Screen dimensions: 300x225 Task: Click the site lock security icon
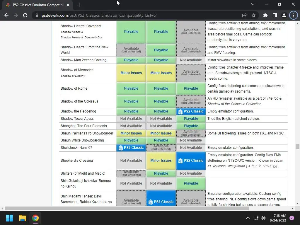37,15
